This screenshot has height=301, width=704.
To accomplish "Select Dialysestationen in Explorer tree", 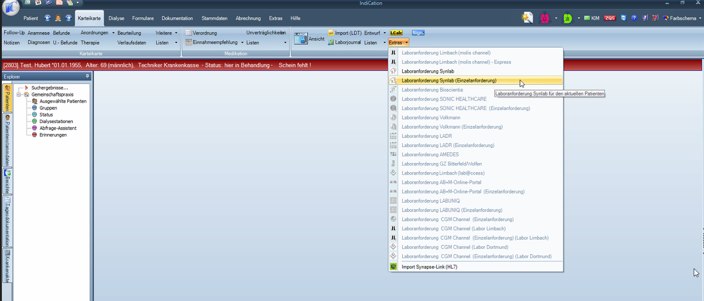I will click(x=56, y=122).
